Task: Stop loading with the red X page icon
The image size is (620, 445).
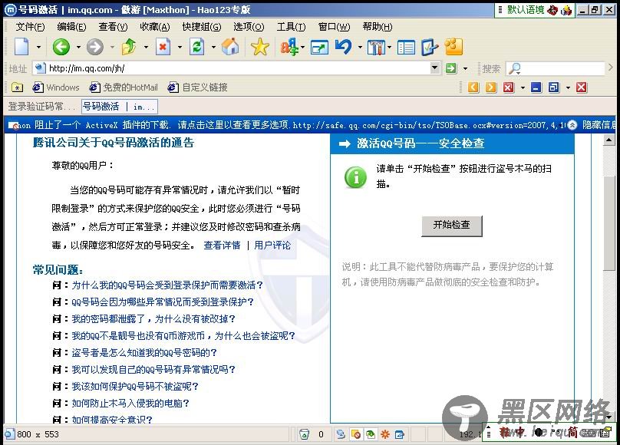Action: click(163, 47)
